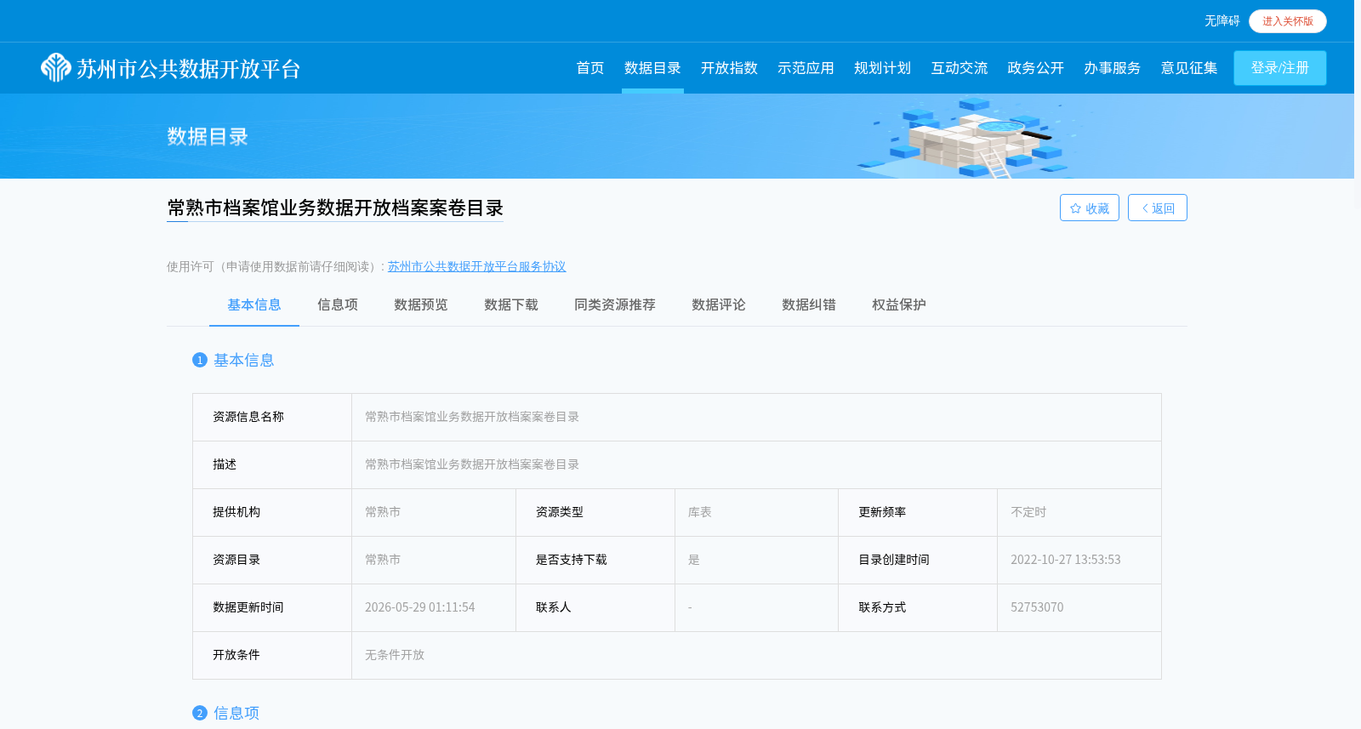
Task: Switch to the 数据预览 tab
Action: pyautogui.click(x=421, y=305)
